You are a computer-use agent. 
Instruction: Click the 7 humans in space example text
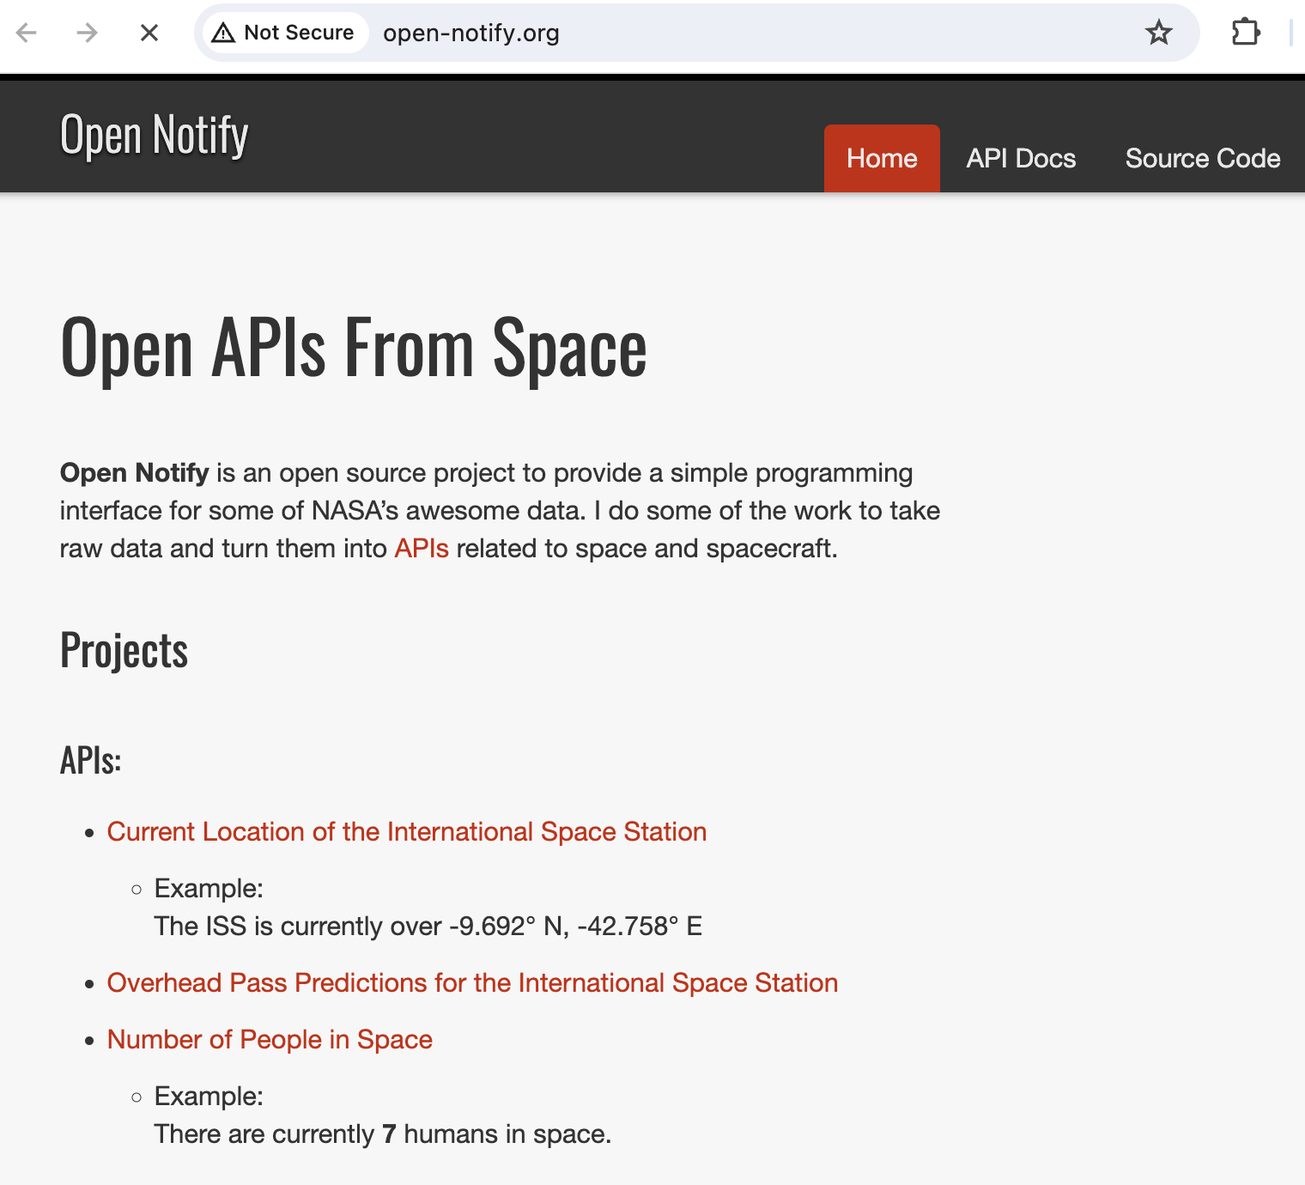point(382,1133)
